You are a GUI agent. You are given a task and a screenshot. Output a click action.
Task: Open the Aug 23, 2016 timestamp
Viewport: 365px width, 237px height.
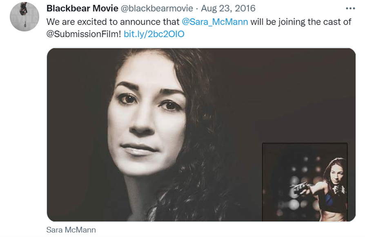228,9
